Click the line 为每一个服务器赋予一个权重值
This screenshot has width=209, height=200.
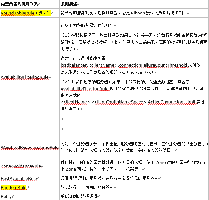coord(134,144)
